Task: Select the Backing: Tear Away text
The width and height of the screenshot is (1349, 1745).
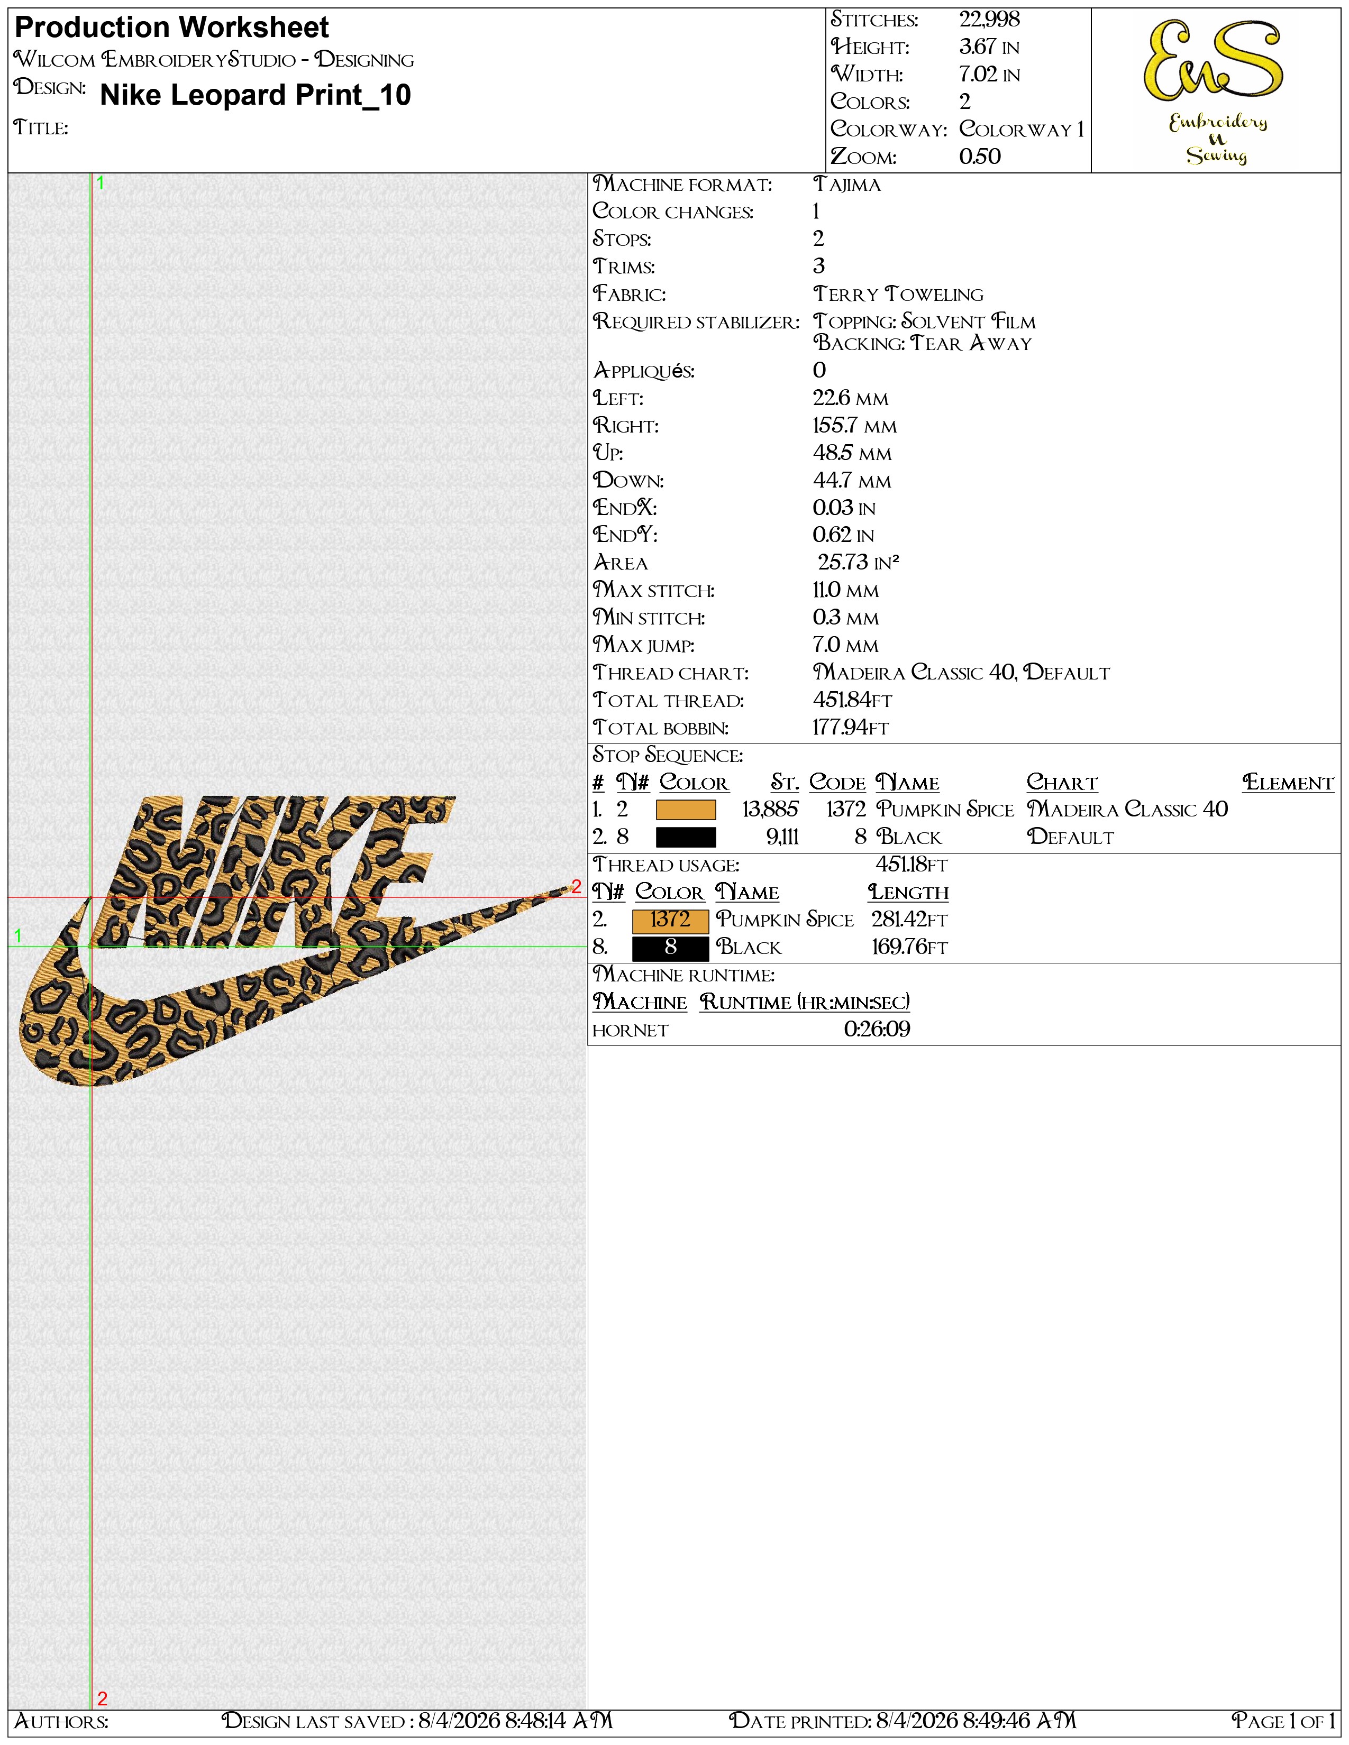Action: tap(923, 343)
